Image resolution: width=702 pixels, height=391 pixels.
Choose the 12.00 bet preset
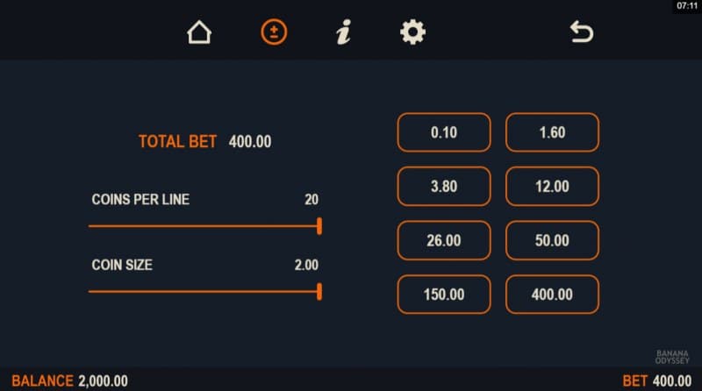552,187
